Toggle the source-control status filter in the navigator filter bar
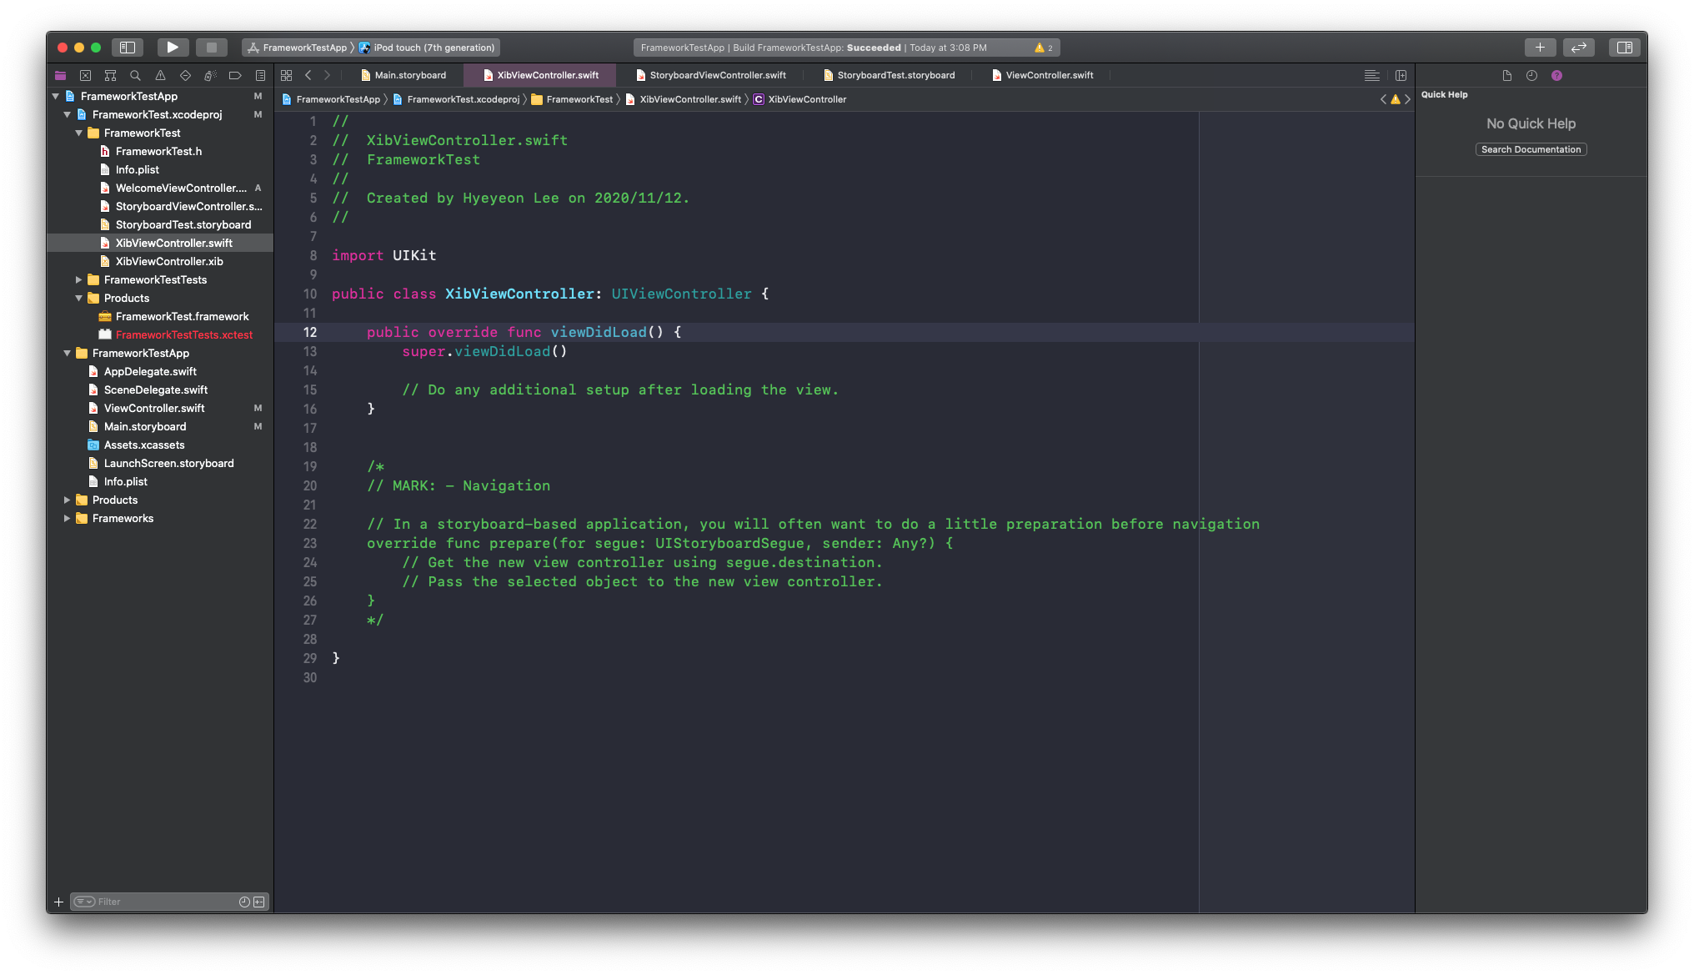1694x975 pixels. [259, 902]
